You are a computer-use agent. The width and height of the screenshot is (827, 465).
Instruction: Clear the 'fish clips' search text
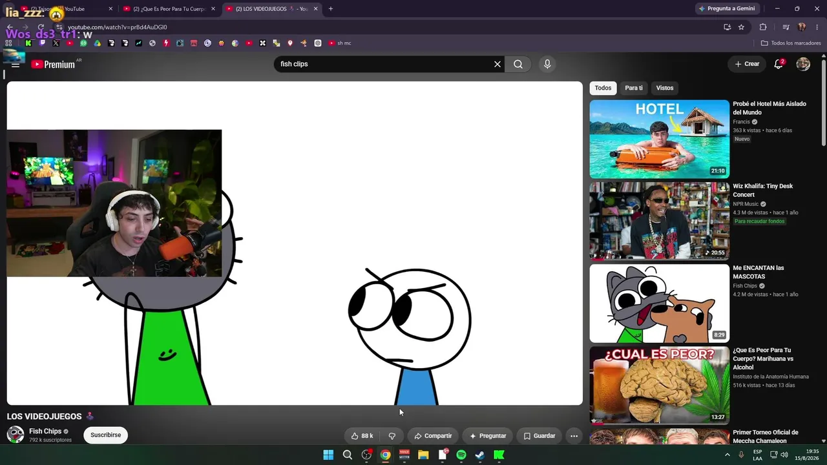coord(497,64)
